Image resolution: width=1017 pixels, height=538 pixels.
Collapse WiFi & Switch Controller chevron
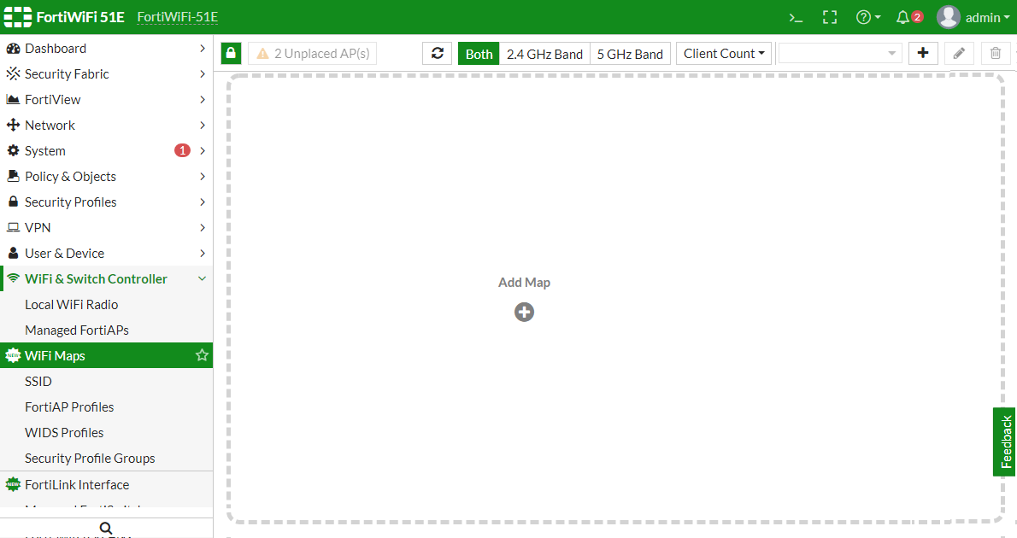(203, 278)
